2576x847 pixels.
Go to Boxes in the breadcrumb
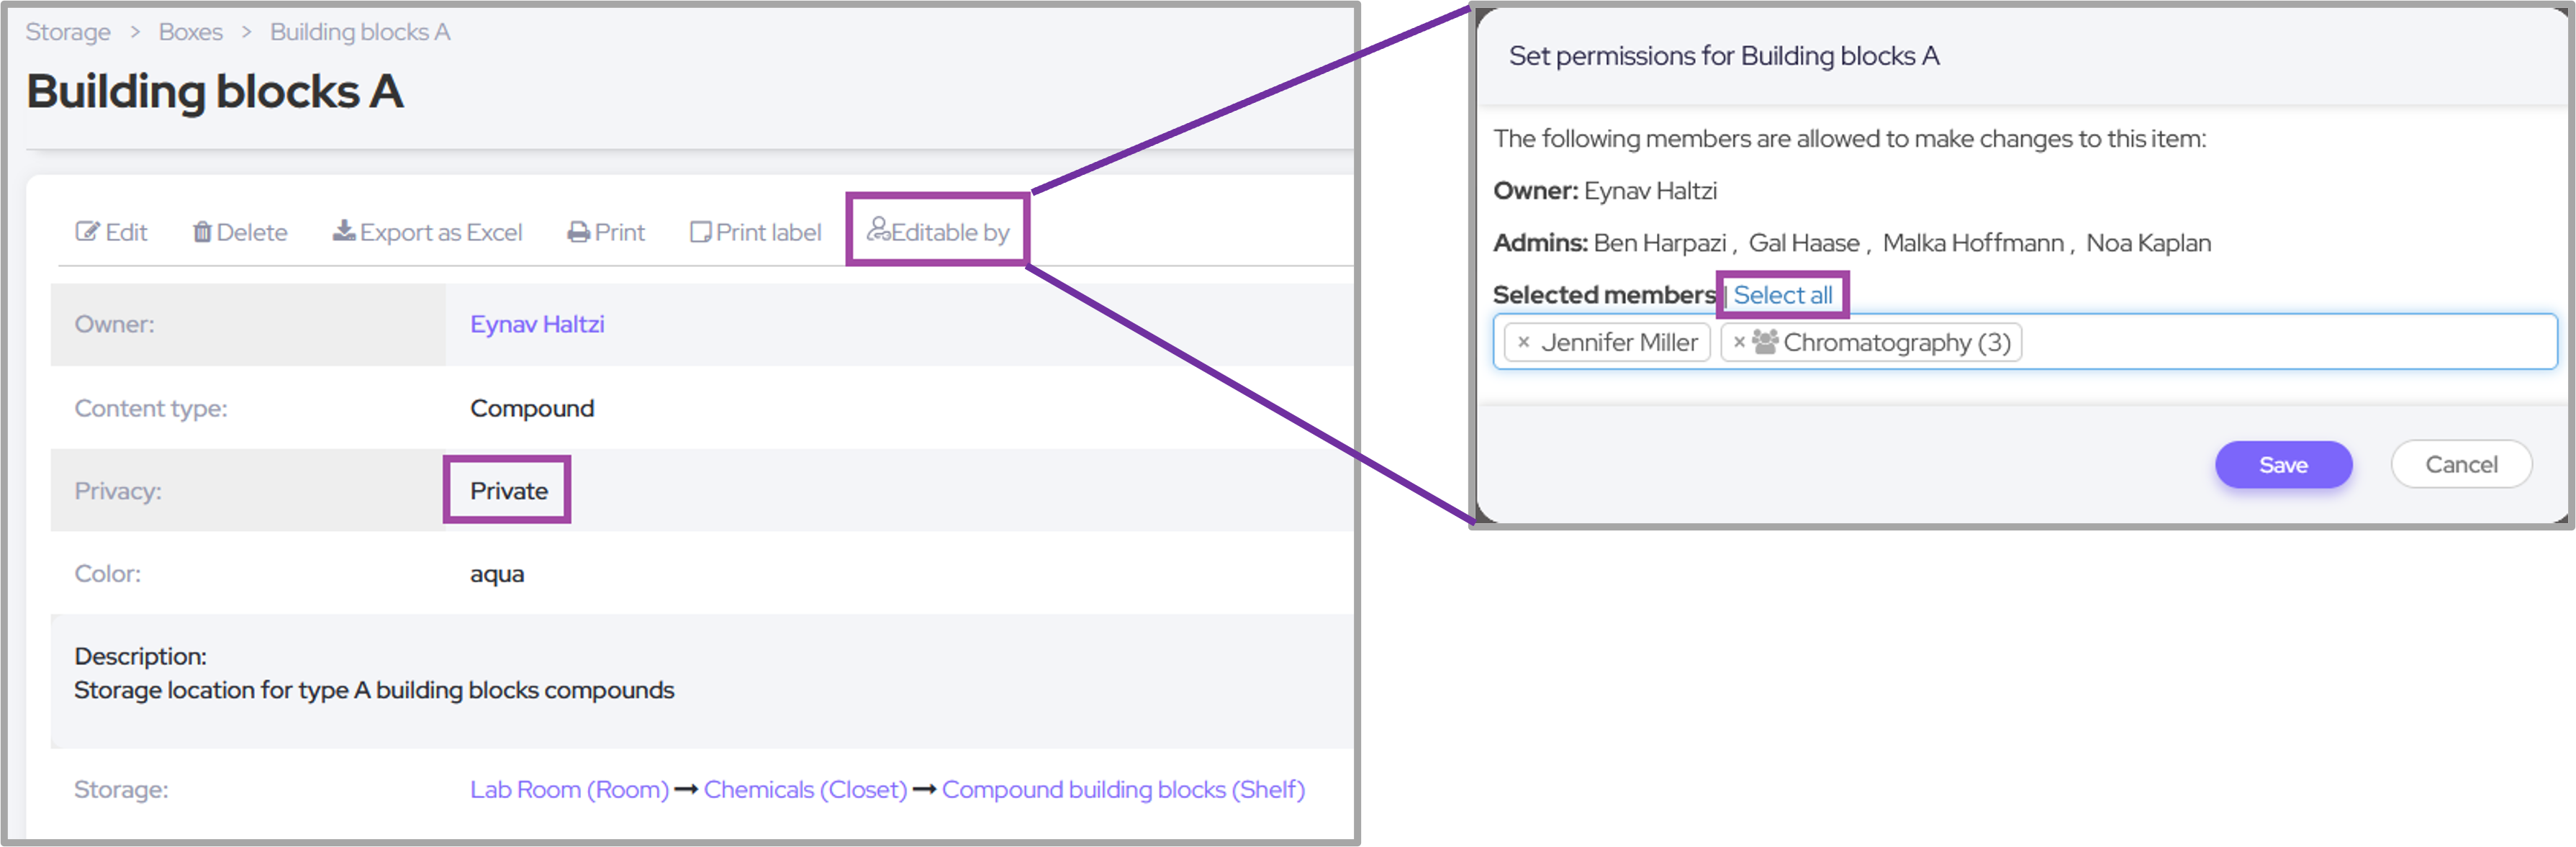click(190, 32)
